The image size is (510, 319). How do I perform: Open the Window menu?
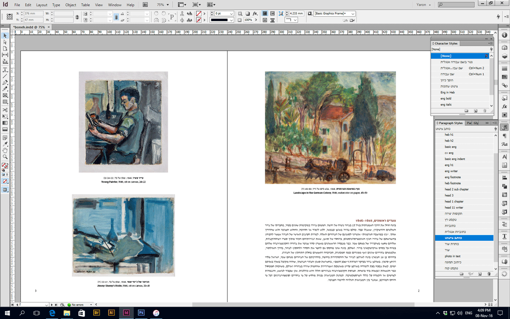click(x=115, y=5)
